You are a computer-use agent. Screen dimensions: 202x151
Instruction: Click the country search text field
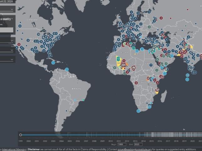(7, 30)
